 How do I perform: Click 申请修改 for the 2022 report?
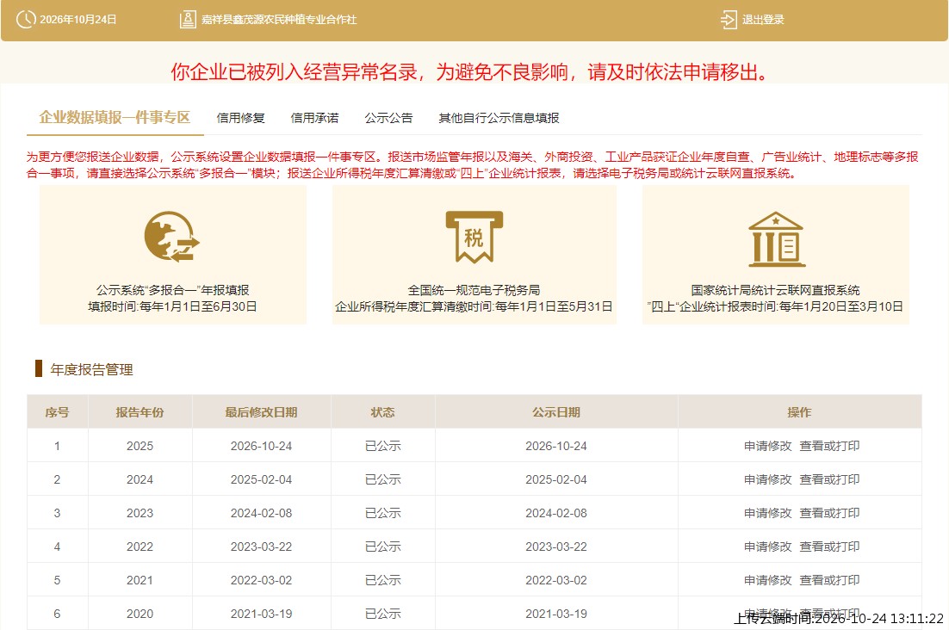pos(768,547)
